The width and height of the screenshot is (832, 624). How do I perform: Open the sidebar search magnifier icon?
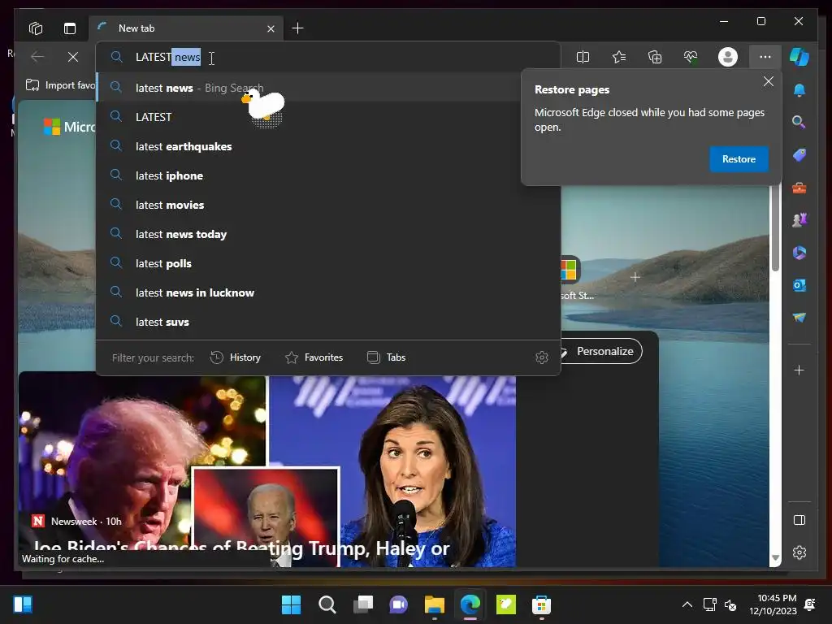[799, 123]
